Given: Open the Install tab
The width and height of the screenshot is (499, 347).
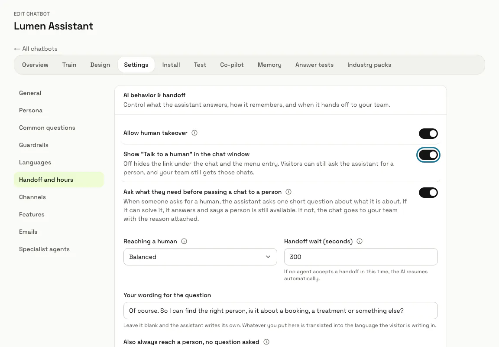Looking at the screenshot, I should coord(171,65).
